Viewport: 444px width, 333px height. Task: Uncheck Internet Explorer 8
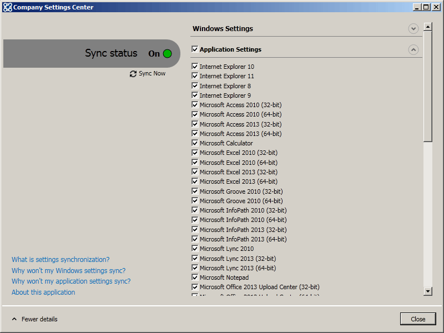coord(195,86)
